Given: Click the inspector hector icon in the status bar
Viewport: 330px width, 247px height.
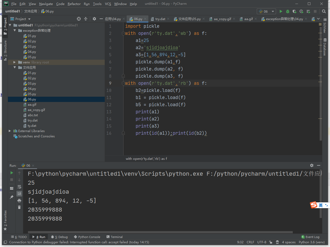Looking at the screenshot, I should 277,242.
